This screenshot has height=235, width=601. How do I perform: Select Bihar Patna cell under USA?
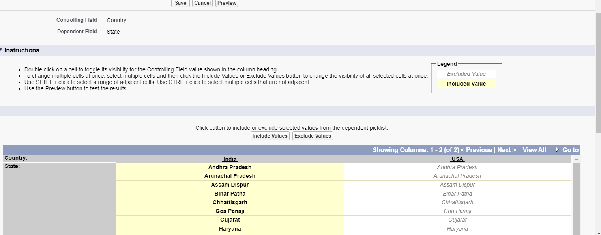click(457, 194)
